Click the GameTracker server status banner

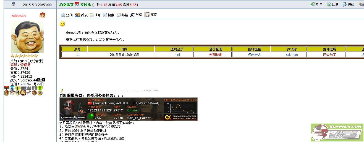click(128, 109)
